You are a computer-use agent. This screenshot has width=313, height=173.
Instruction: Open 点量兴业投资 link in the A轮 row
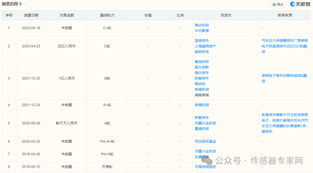205,123
